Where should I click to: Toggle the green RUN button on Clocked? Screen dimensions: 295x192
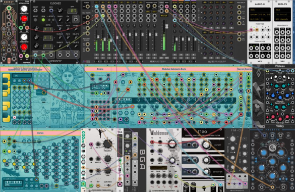(x=43, y=20)
